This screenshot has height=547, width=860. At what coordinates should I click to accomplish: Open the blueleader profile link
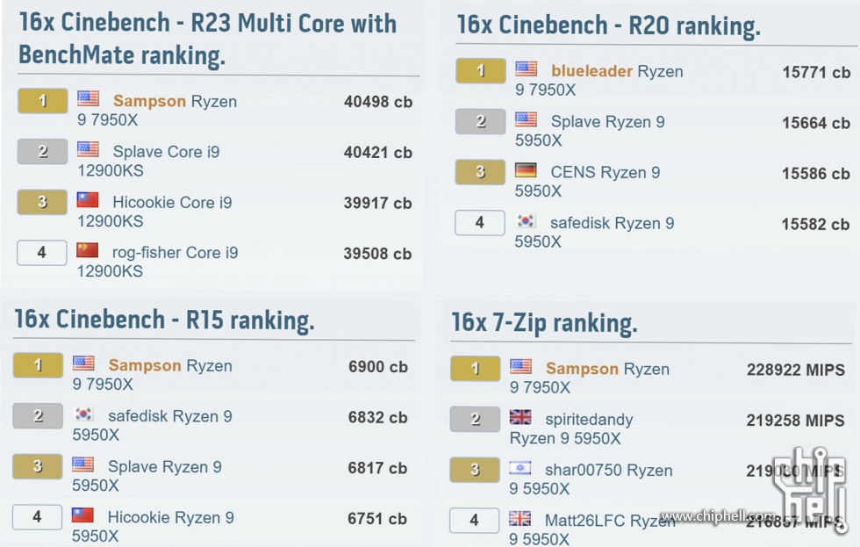coord(591,71)
